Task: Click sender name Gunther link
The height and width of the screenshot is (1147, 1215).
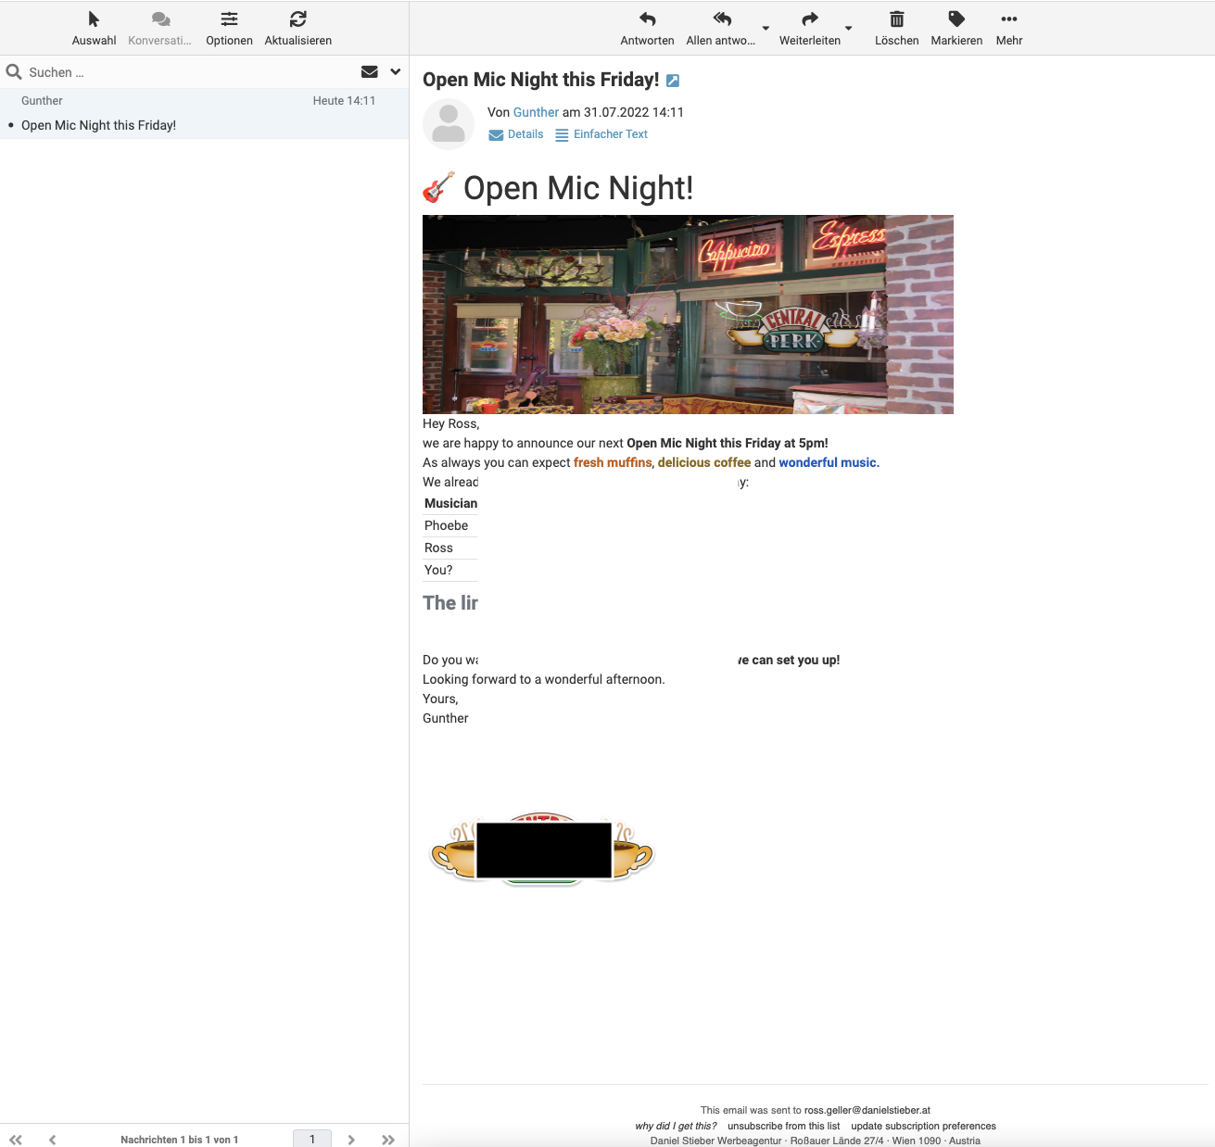Action: pos(536,112)
